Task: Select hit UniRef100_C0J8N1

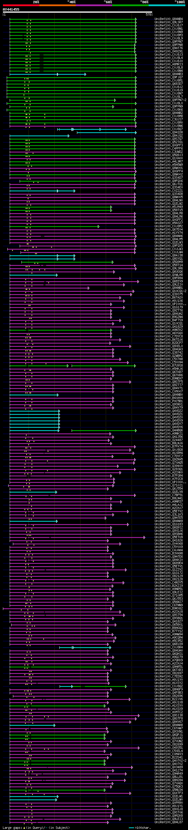Action: point(169,29)
